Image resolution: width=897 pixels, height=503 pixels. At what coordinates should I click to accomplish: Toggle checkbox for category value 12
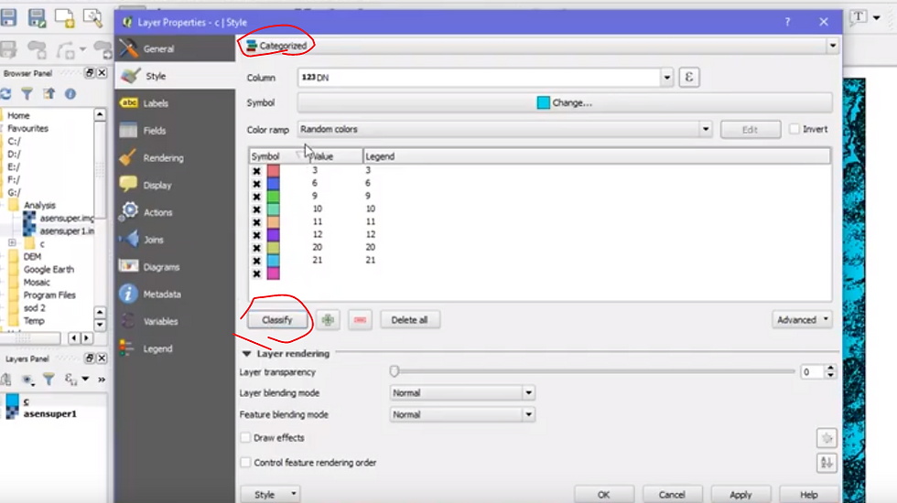click(256, 235)
